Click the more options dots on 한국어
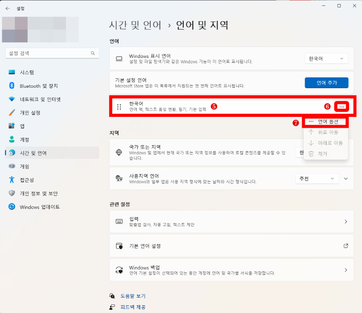Screen dimensions: 362x313 (342, 106)
